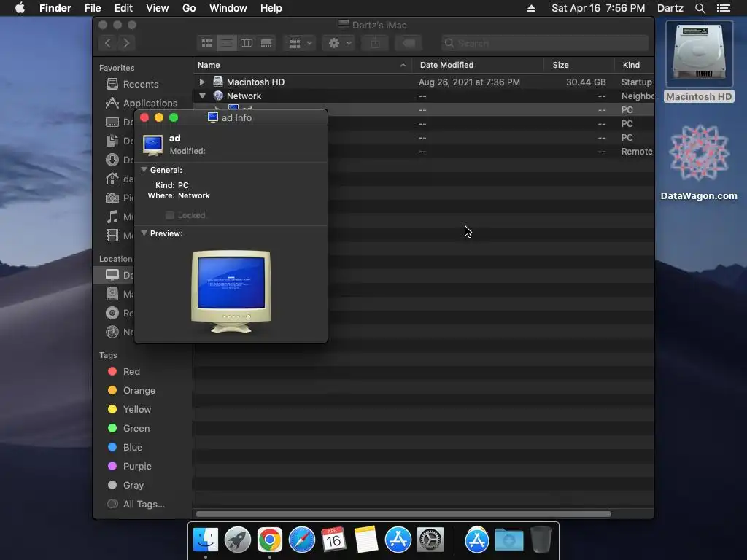Open the Finder menu in menu bar
The width and height of the screenshot is (747, 560).
click(55, 8)
